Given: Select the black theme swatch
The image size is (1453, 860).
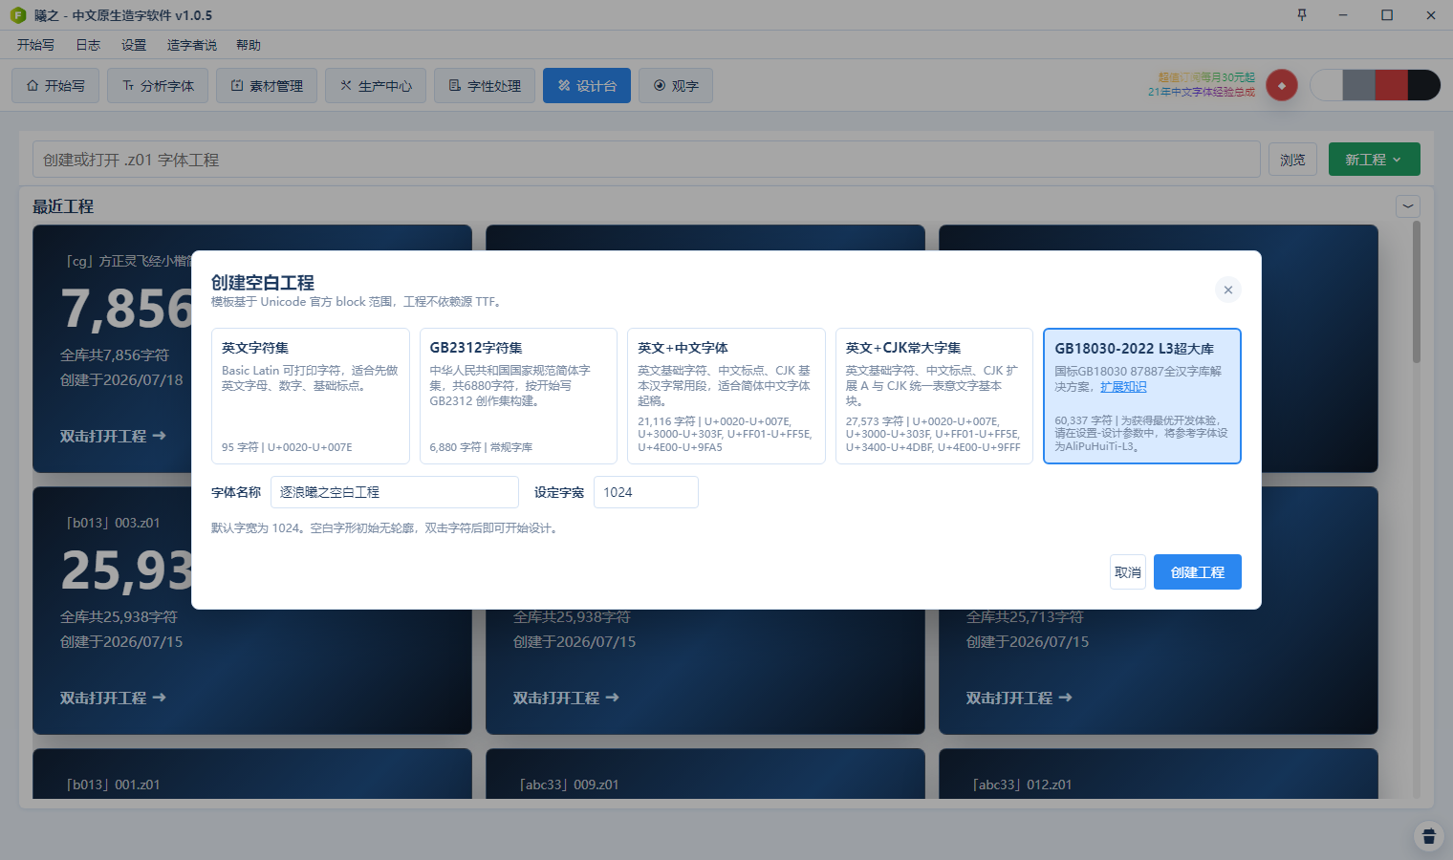Looking at the screenshot, I should click(1423, 85).
